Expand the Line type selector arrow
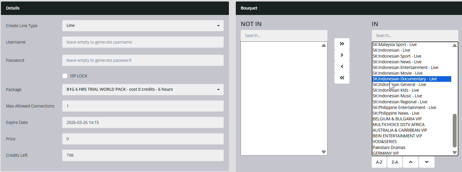The height and width of the screenshot is (172, 462). point(219,26)
